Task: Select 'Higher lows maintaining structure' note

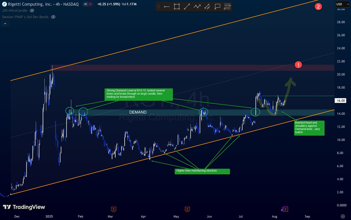Action: 202,171
